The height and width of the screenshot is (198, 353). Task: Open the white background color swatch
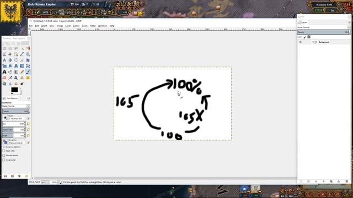click(x=20, y=93)
